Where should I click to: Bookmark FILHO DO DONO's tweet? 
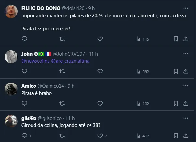[x=176, y=39]
